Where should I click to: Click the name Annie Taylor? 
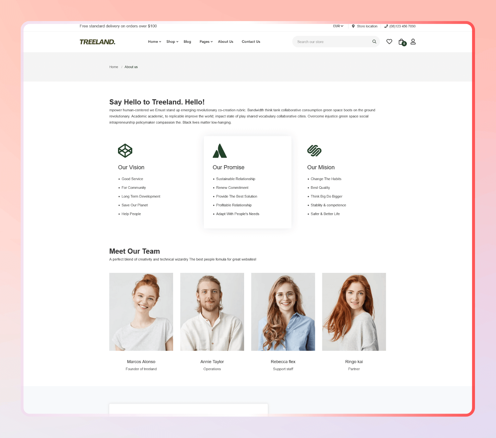pos(212,362)
